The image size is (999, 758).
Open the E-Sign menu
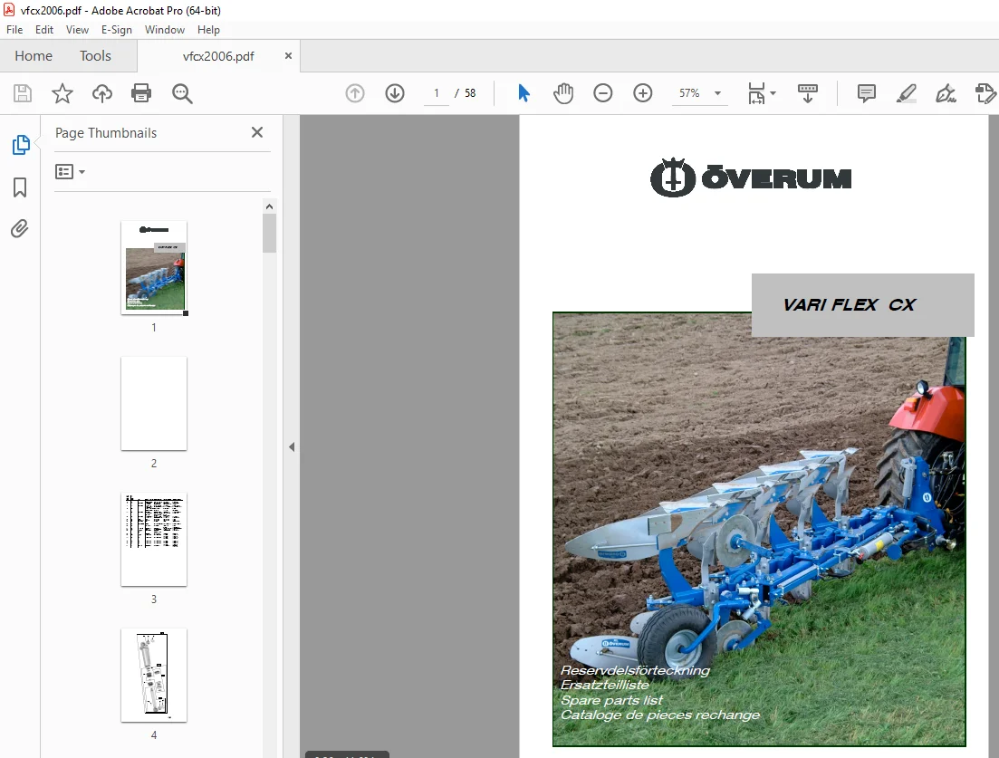pyautogui.click(x=117, y=30)
